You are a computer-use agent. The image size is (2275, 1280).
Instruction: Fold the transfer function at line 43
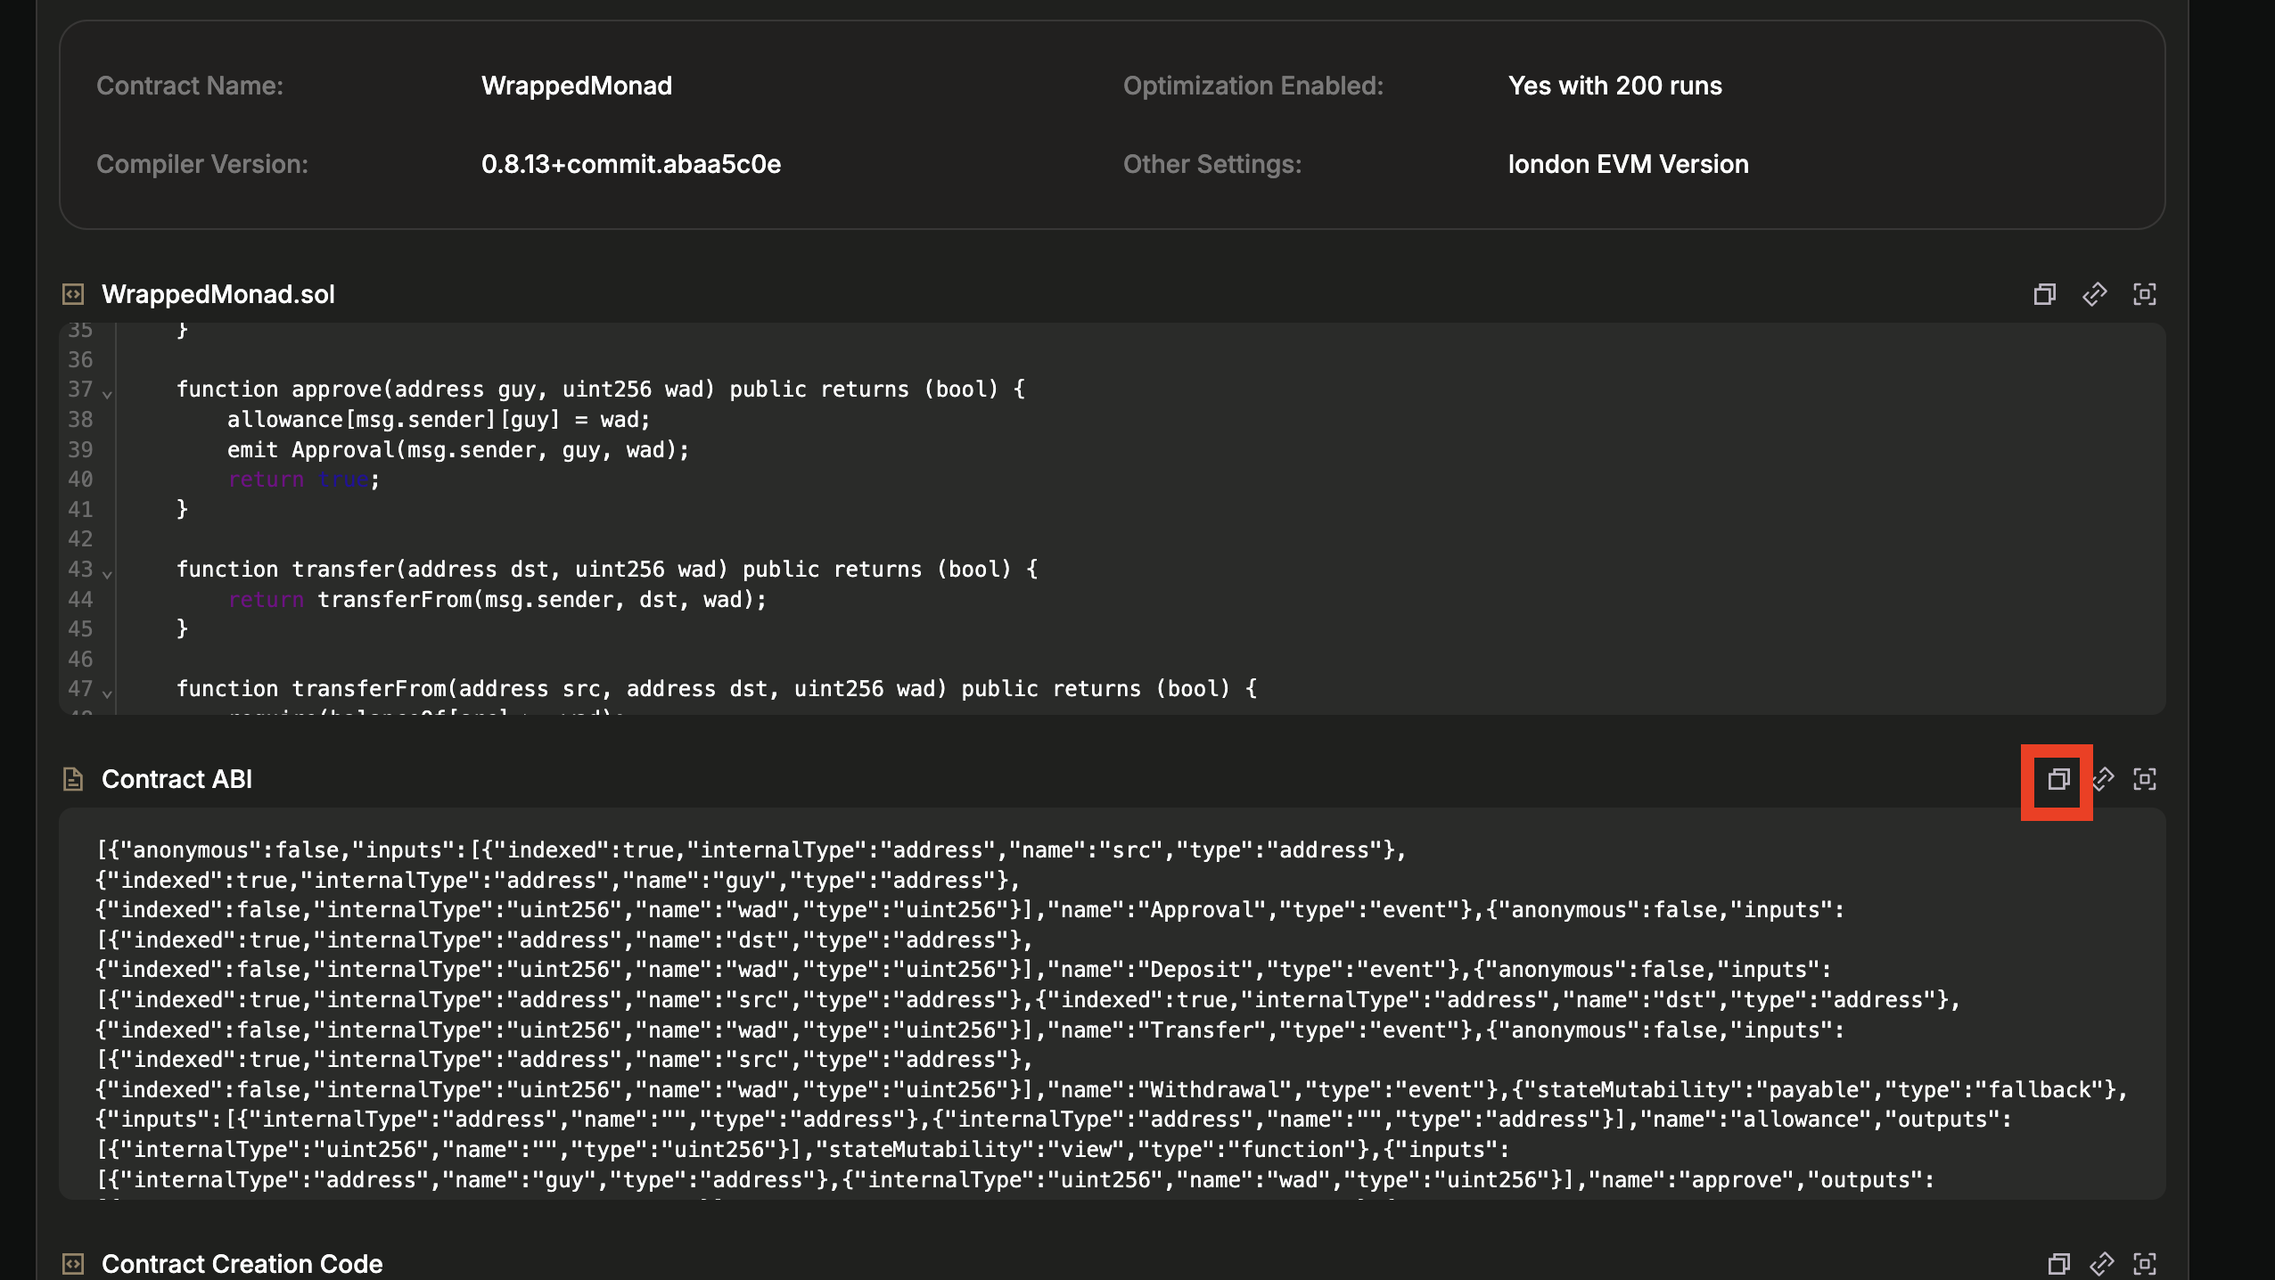tap(107, 573)
